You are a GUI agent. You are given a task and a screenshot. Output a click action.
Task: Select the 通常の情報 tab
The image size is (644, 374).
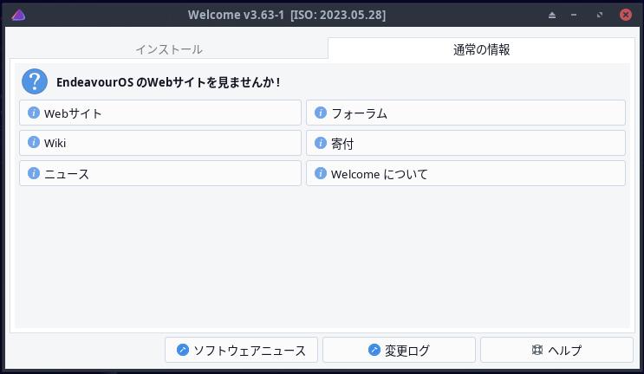coord(481,49)
